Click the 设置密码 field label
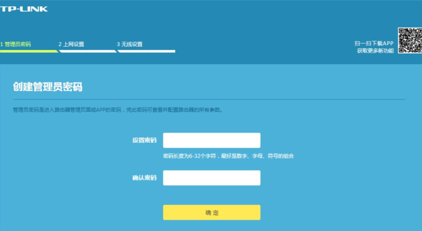 pyautogui.click(x=144, y=140)
